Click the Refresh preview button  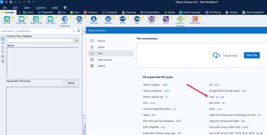71,83
